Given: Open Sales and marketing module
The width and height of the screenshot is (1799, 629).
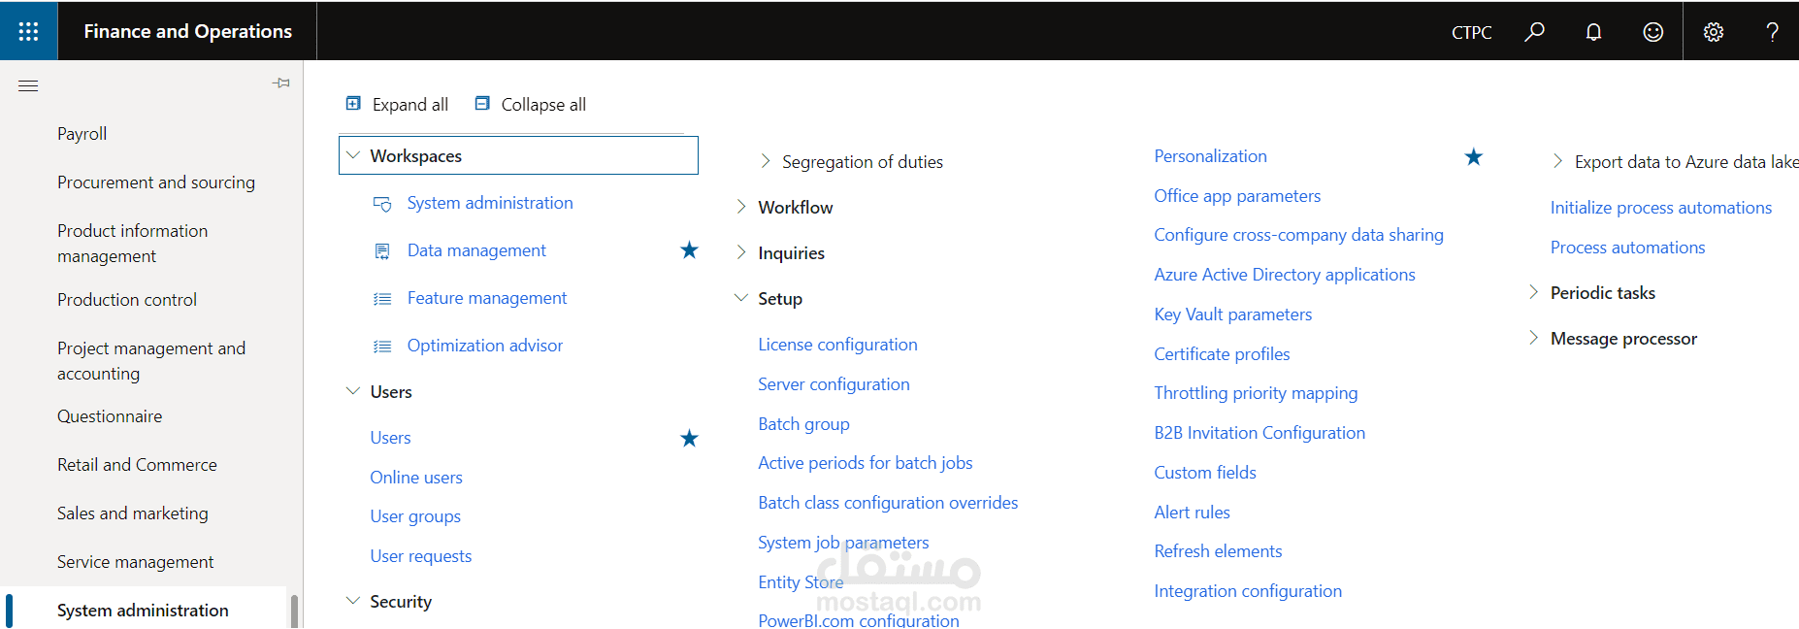Looking at the screenshot, I should click(x=133, y=513).
